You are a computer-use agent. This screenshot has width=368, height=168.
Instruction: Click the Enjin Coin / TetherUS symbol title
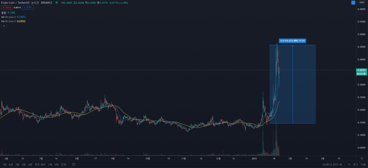coord(15,3)
